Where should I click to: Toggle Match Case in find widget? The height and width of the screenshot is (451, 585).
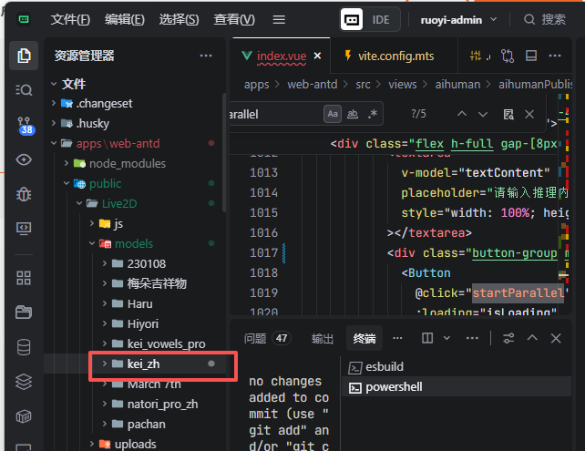[333, 114]
